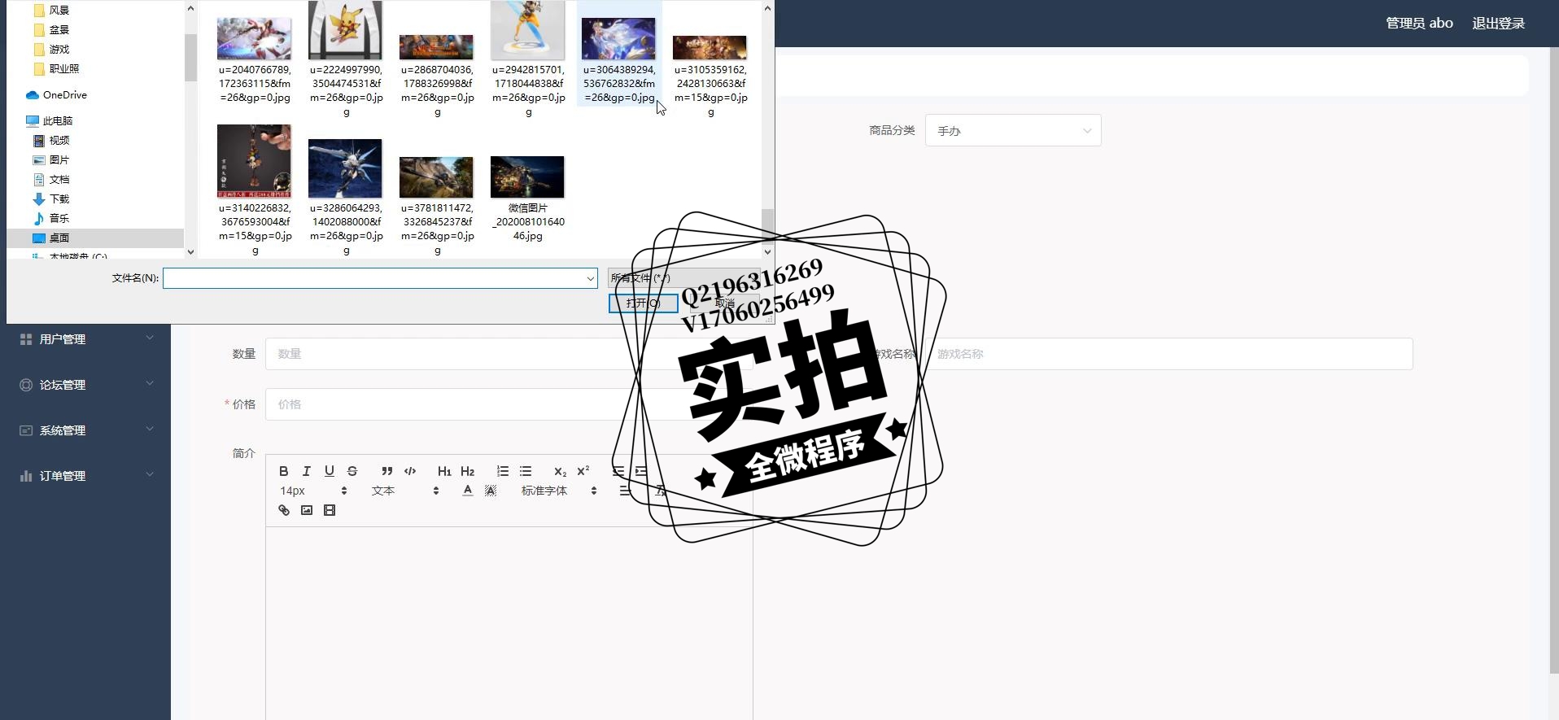The width and height of the screenshot is (1559, 720).
Task: Insert a code block in the editor
Action: [410, 471]
